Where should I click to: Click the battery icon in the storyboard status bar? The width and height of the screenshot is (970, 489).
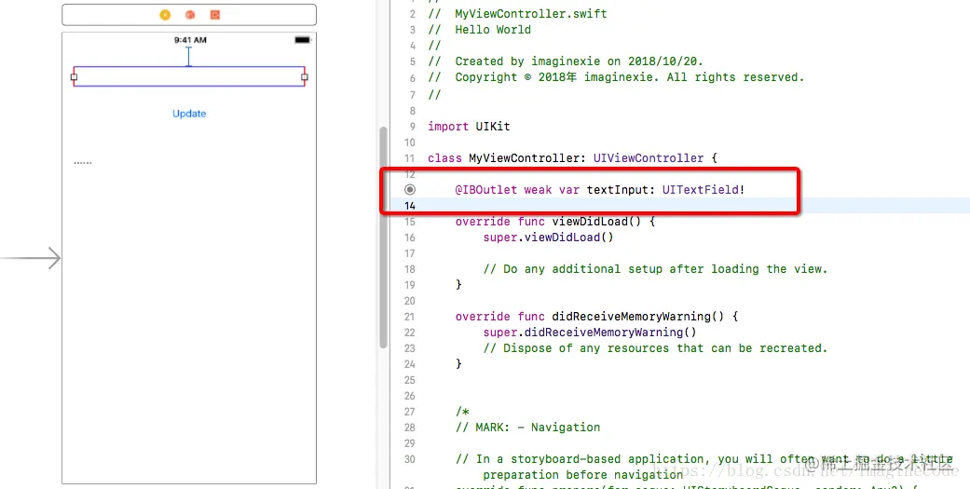[303, 40]
